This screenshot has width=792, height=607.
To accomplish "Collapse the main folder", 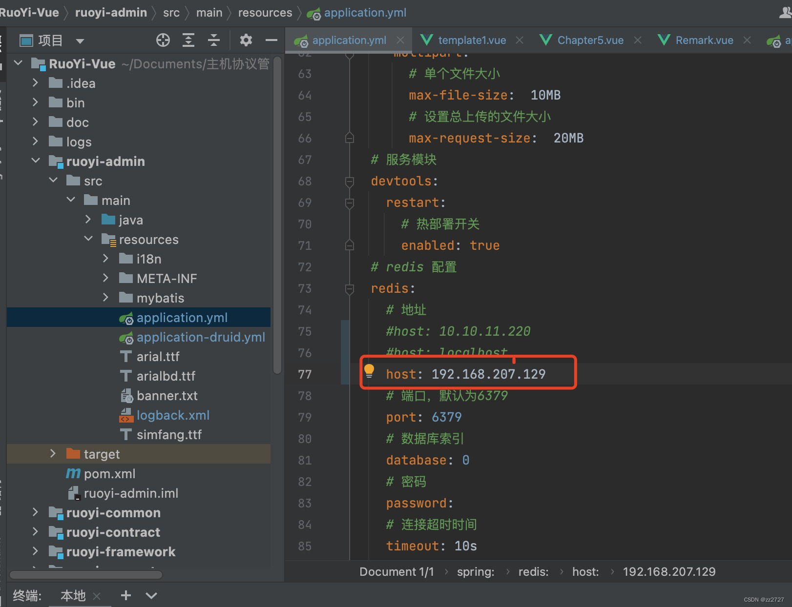I will pos(71,200).
